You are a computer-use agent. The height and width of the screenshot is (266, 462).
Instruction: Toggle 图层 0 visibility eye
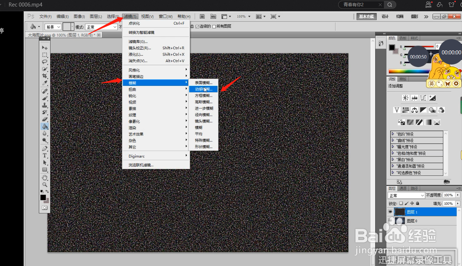tap(390, 221)
